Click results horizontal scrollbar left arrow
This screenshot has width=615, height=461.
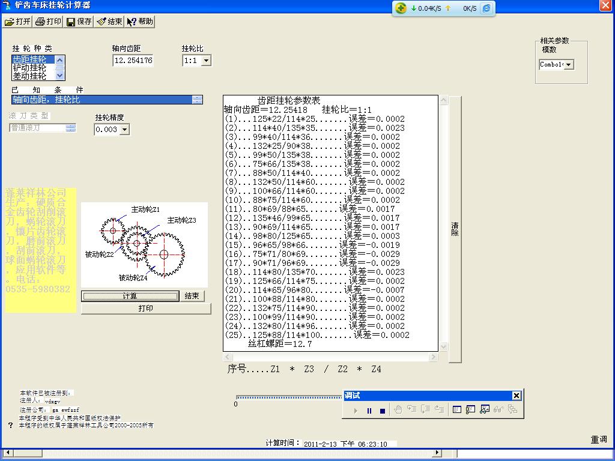pyautogui.click(x=228, y=357)
